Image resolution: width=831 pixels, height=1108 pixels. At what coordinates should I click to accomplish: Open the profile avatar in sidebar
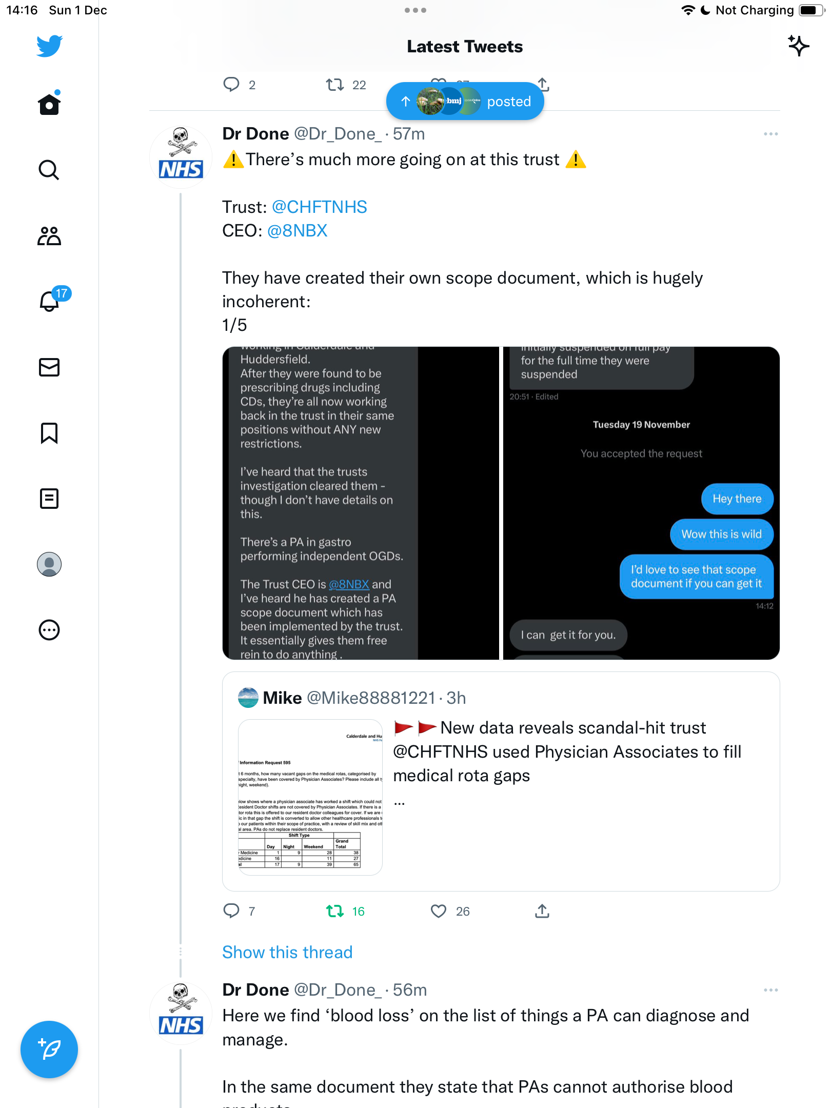(x=49, y=564)
